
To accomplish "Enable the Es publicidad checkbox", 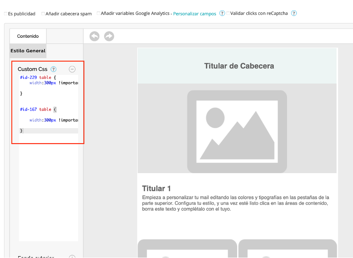I will [x=6, y=14].
